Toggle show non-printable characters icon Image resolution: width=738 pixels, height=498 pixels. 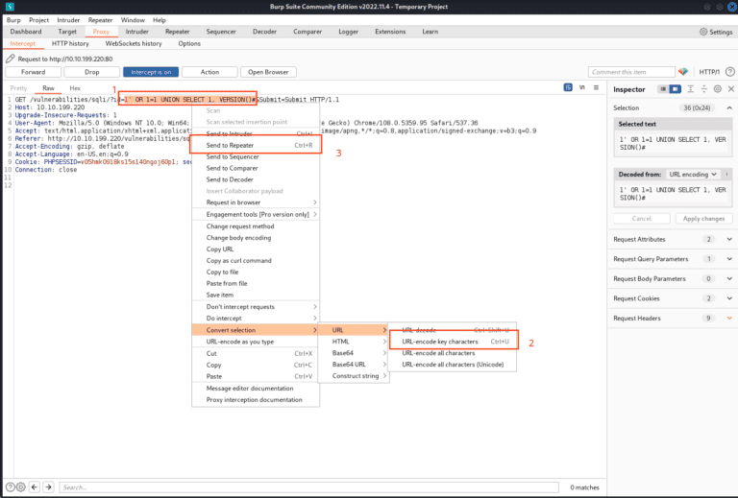coord(581,87)
